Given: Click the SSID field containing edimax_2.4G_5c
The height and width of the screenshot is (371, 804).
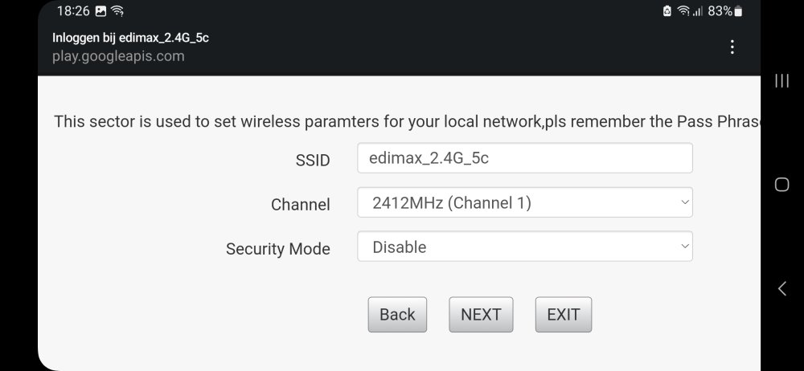Looking at the screenshot, I should pyautogui.click(x=524, y=158).
